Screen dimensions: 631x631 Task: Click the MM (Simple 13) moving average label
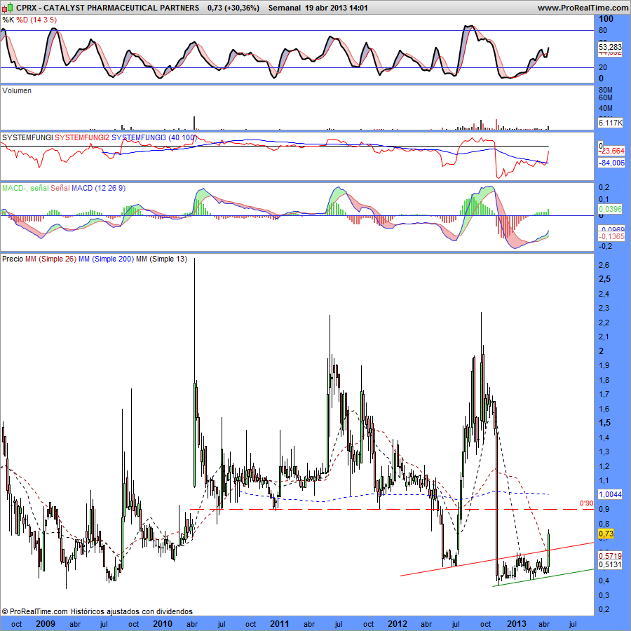coord(161,259)
